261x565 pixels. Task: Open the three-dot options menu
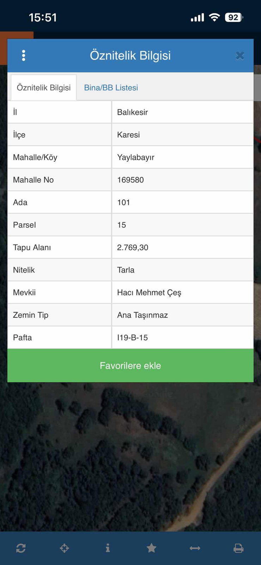(x=24, y=55)
